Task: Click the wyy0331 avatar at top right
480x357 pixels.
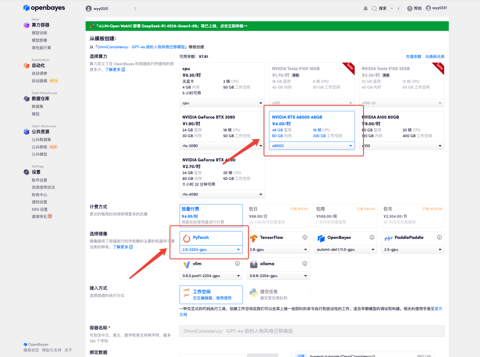Action: (x=428, y=8)
